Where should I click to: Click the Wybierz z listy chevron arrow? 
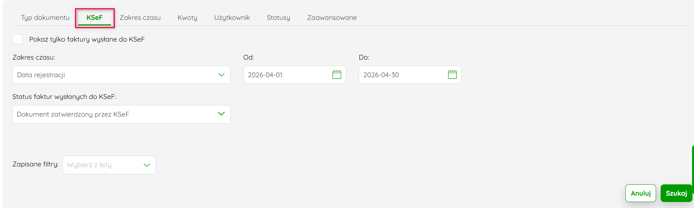pos(147,165)
